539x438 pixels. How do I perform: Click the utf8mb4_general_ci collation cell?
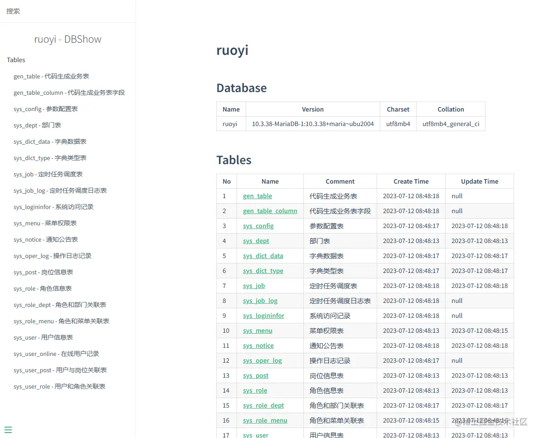pyautogui.click(x=451, y=124)
